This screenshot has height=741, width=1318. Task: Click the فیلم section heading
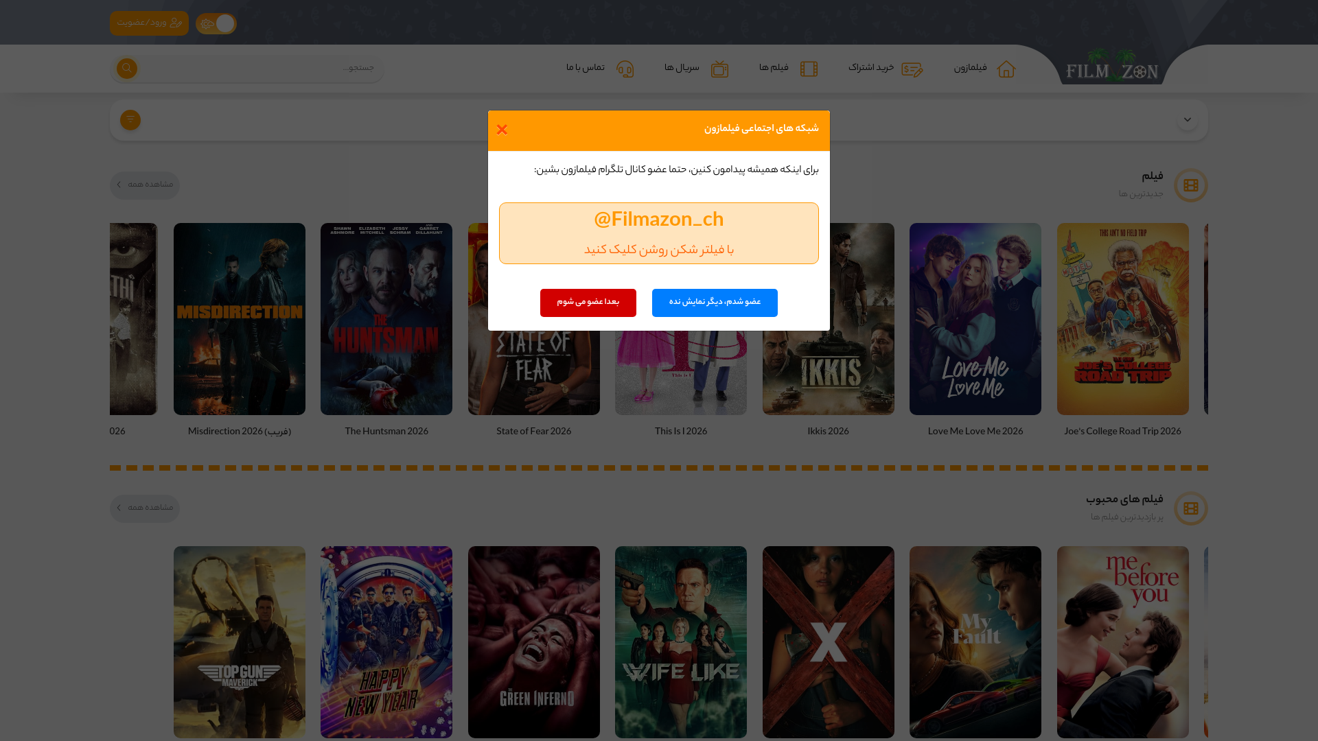[x=1152, y=177]
